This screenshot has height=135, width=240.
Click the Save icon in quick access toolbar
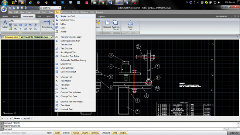(x=18, y=8)
